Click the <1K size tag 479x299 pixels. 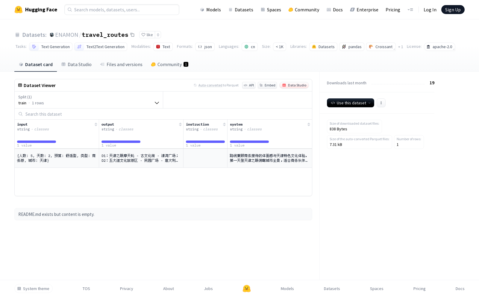pos(280,47)
